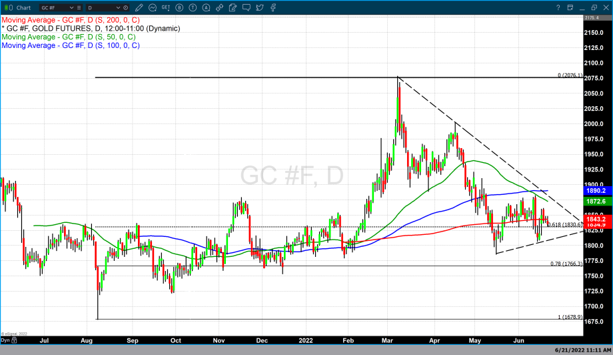This screenshot has width=613, height=355.
Task: Open the chart studies indicator icon
Action: 153,7
